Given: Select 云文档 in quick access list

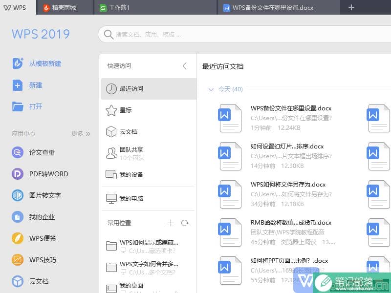Looking at the screenshot, I should (149, 131).
